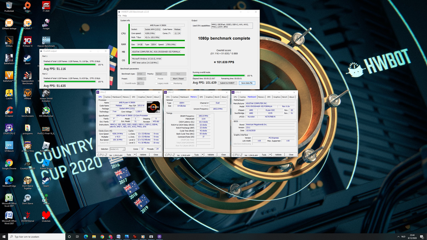The image size is (427, 240).
Task: Select the PCMark 10 desktop icon
Action: (27, 41)
